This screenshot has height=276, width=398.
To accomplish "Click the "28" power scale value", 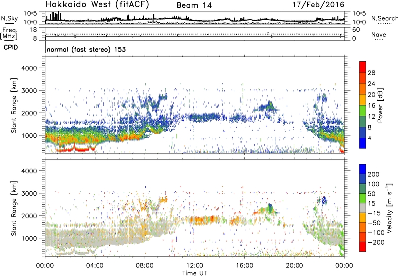I will [371, 73].
